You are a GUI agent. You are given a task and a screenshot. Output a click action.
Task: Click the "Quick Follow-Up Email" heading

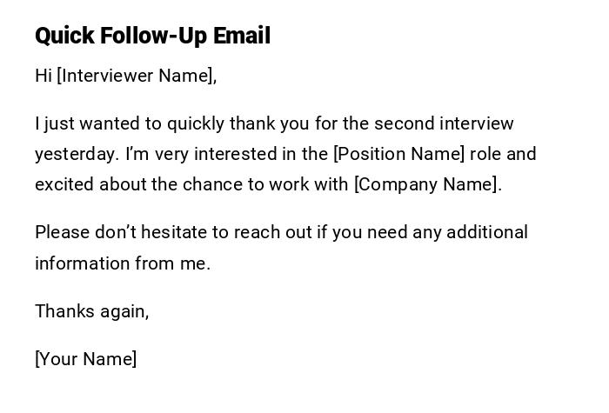point(152,36)
